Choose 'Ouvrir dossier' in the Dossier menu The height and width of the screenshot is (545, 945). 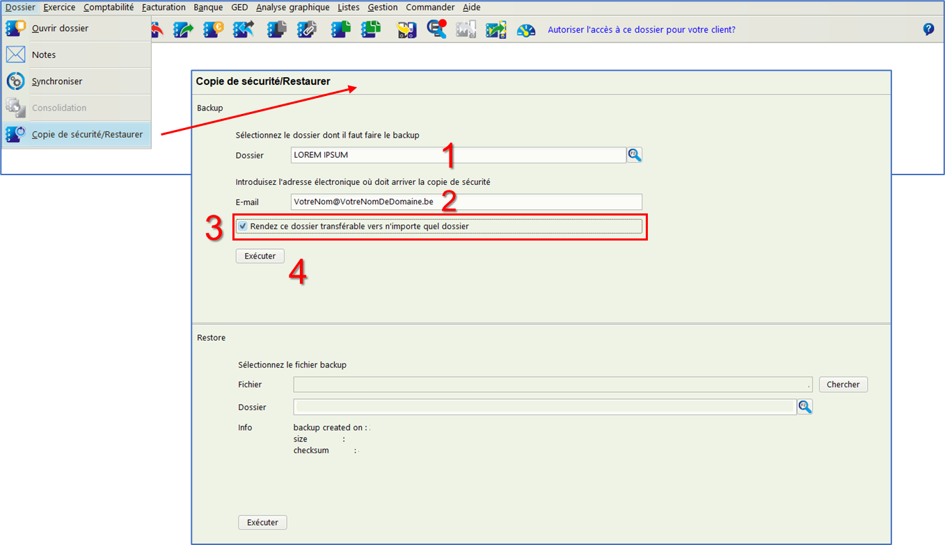click(77, 29)
